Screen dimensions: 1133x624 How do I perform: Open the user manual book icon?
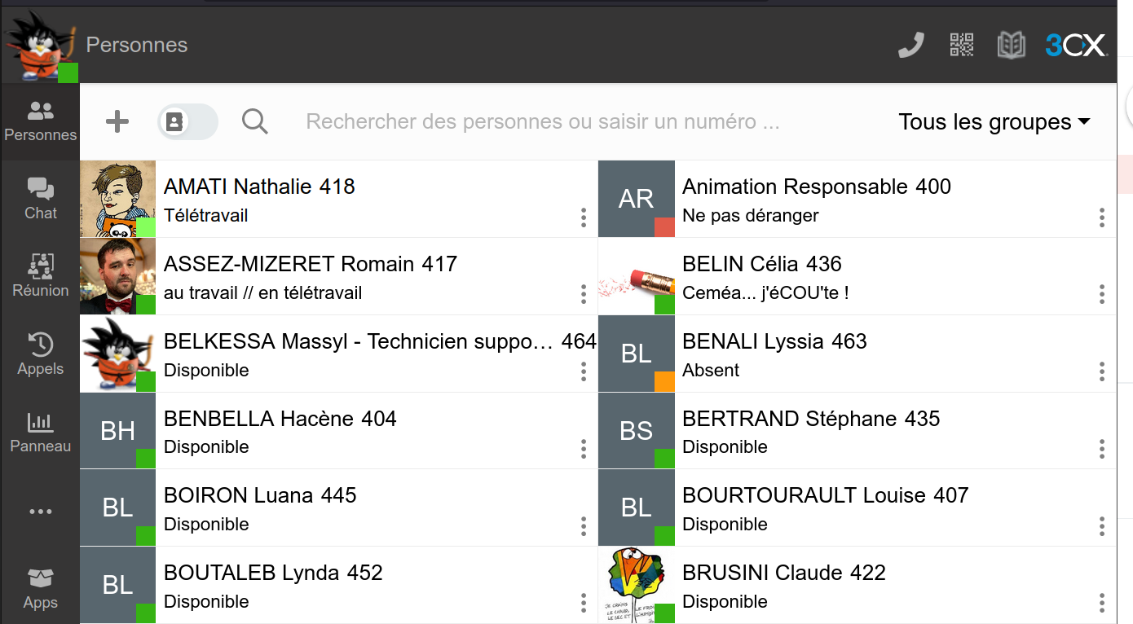pyautogui.click(x=1011, y=45)
